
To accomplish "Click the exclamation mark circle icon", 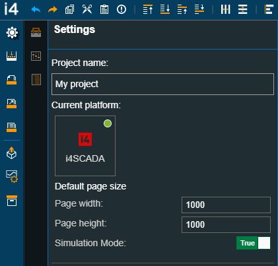I will [x=122, y=9].
